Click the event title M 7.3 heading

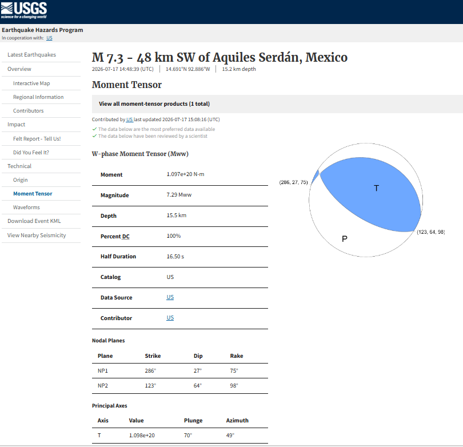coord(219,57)
